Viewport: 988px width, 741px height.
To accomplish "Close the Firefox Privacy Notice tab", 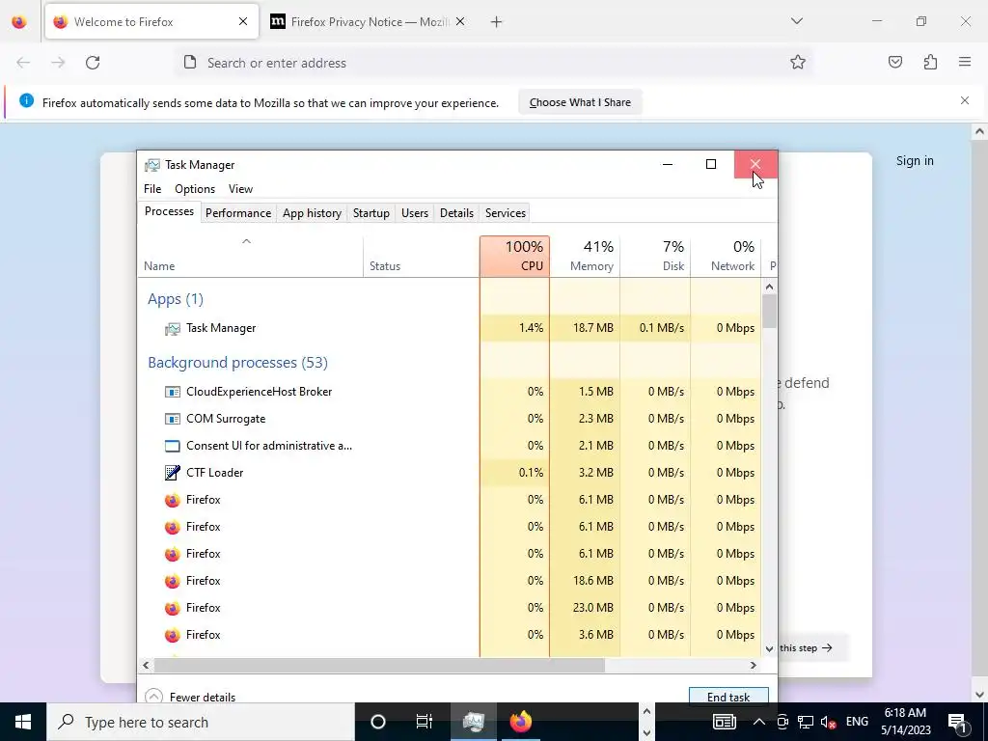I will (460, 21).
